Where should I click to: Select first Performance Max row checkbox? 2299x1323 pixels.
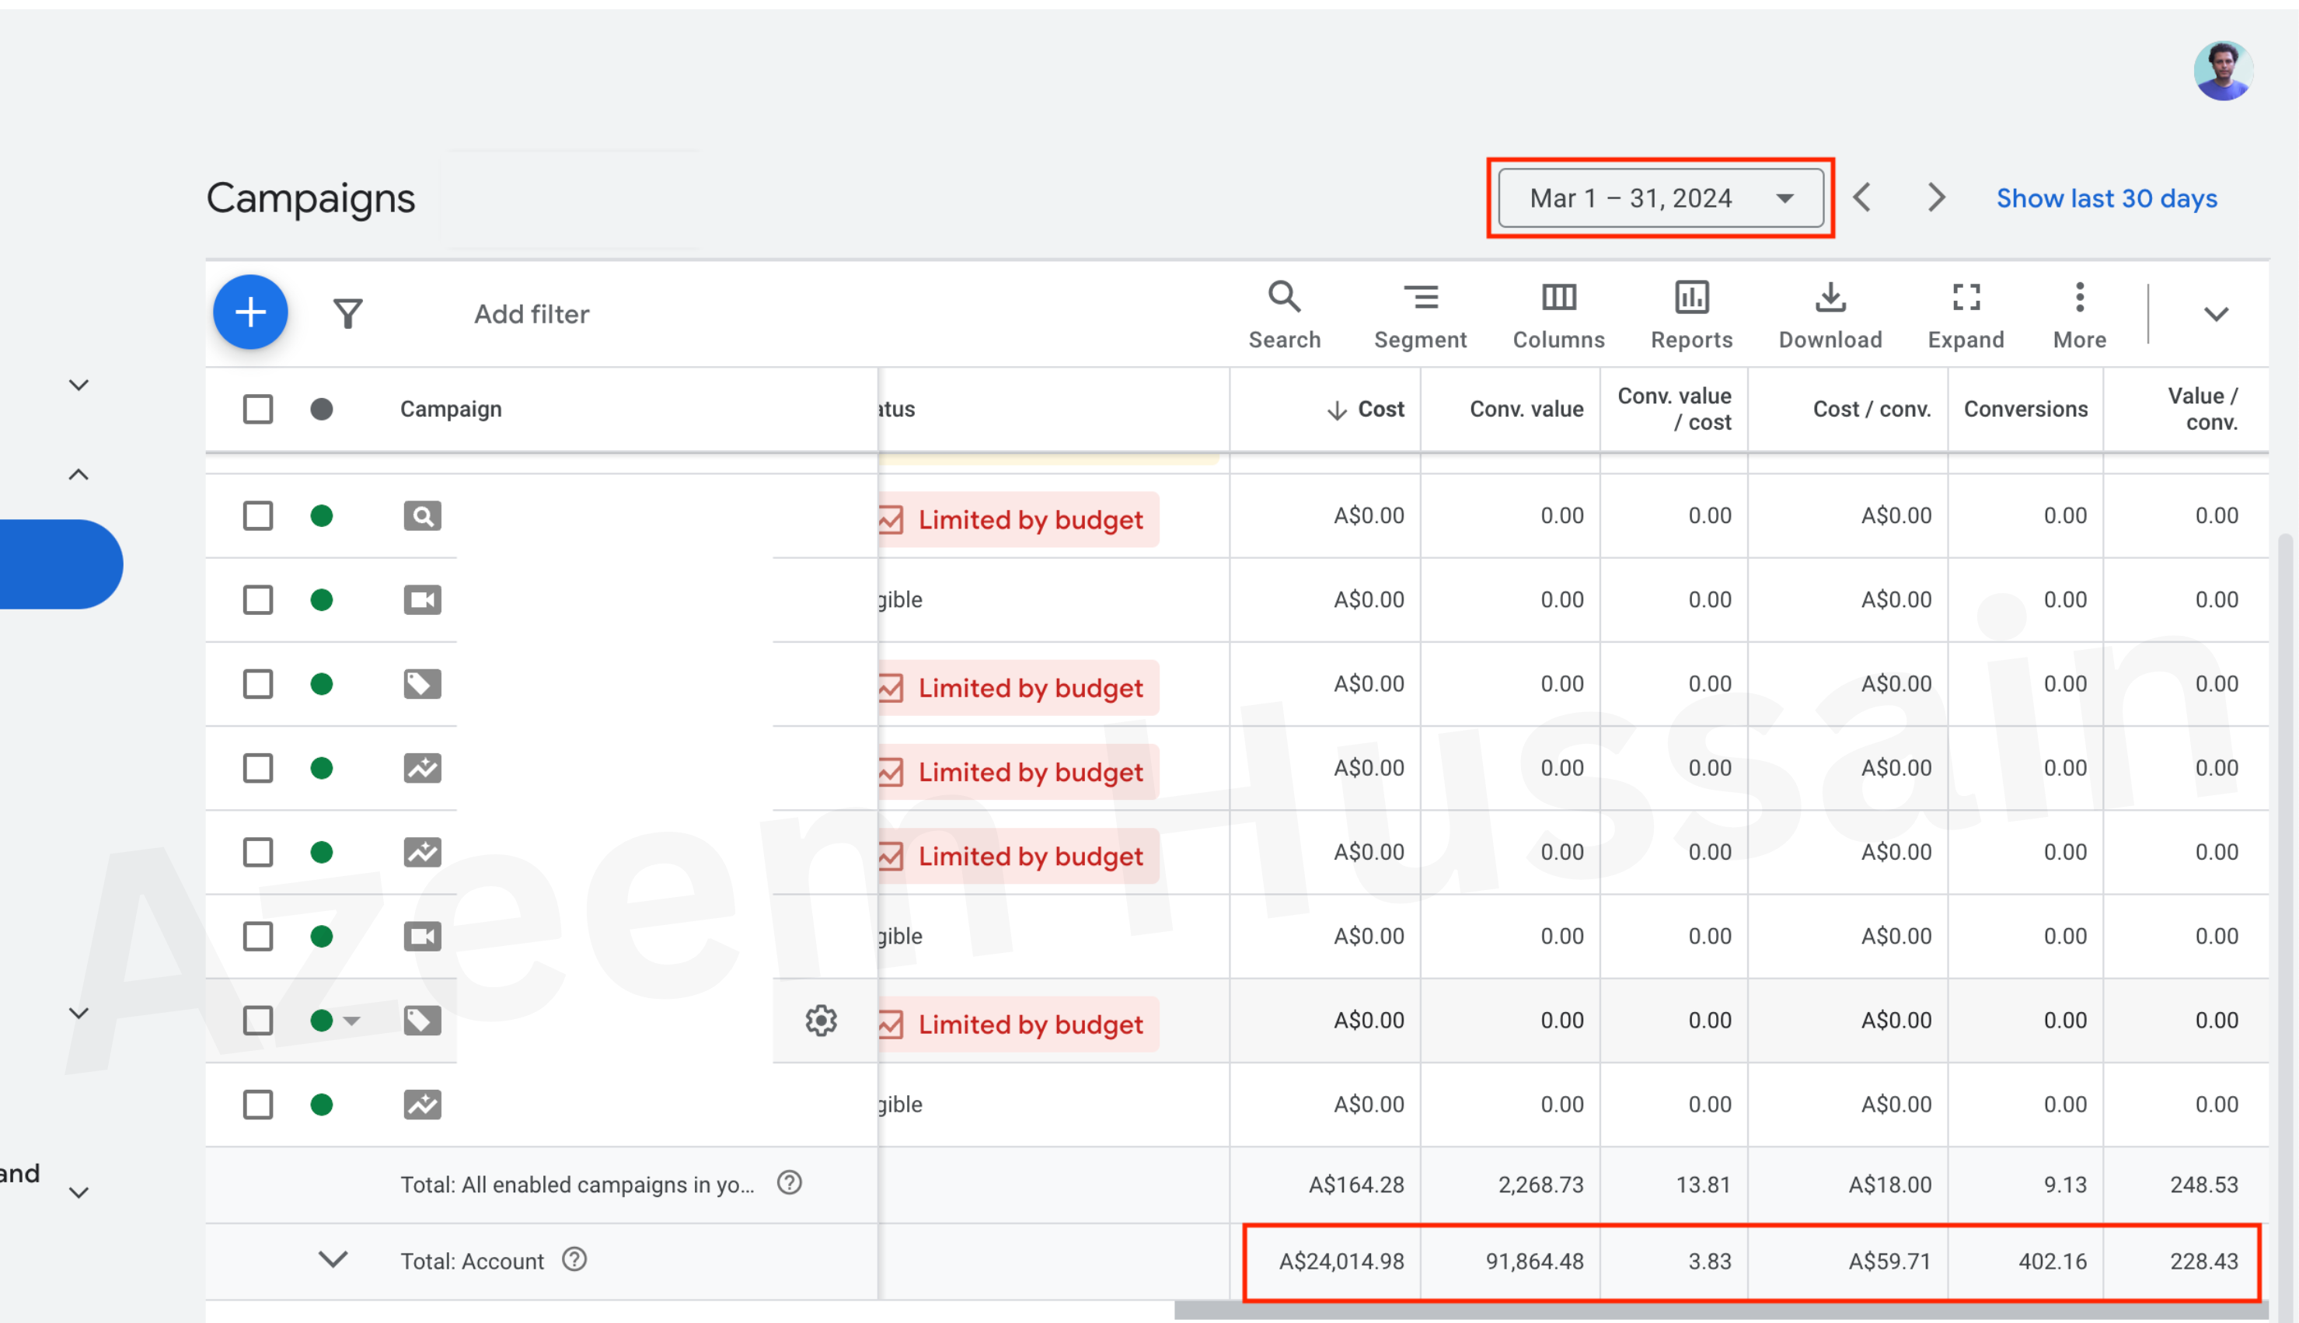click(x=258, y=768)
